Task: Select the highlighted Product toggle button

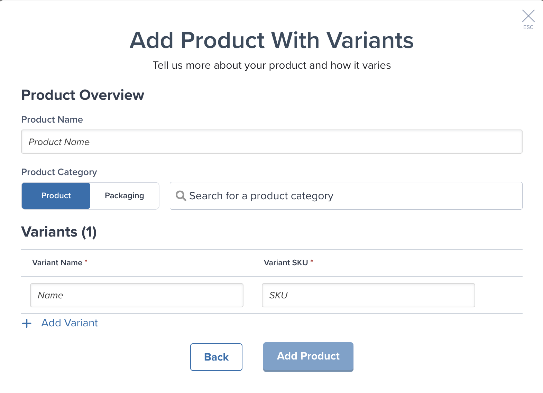Action: coord(56,196)
